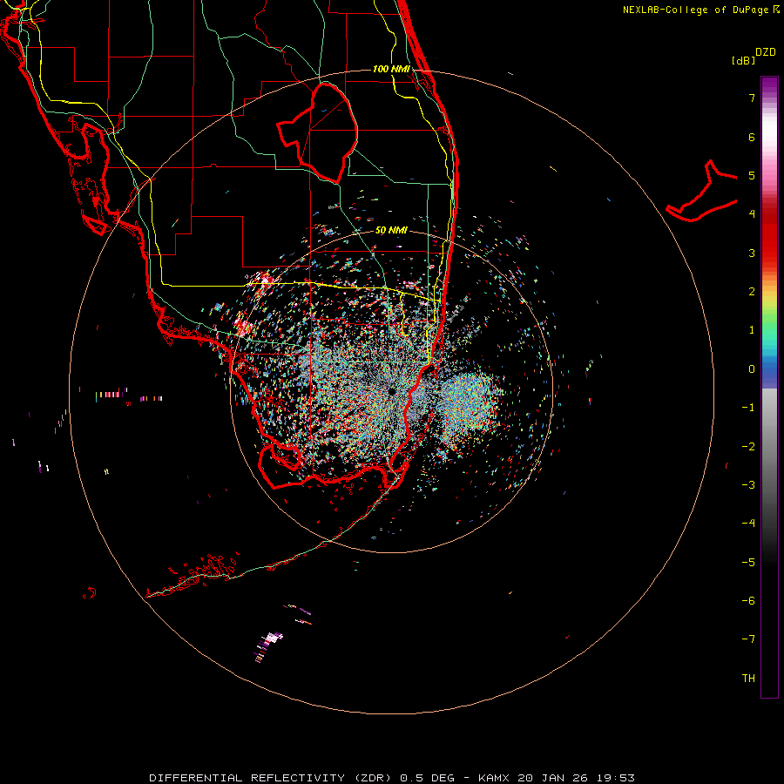Click the red Lake Okeechobee outline
Viewport: 784px width, 784px height.
(318, 132)
